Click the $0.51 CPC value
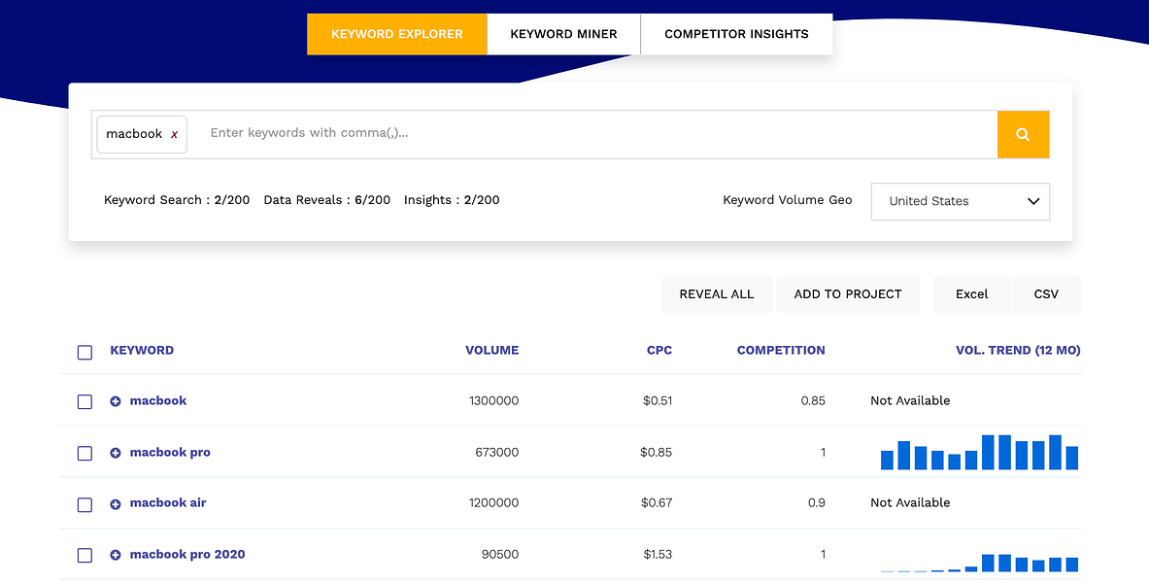This screenshot has width=1149, height=583. tap(658, 400)
